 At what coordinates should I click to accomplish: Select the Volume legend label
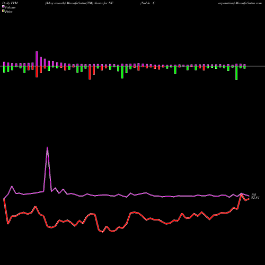point(10,7)
